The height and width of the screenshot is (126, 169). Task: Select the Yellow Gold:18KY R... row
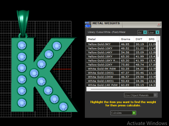click(121, 61)
